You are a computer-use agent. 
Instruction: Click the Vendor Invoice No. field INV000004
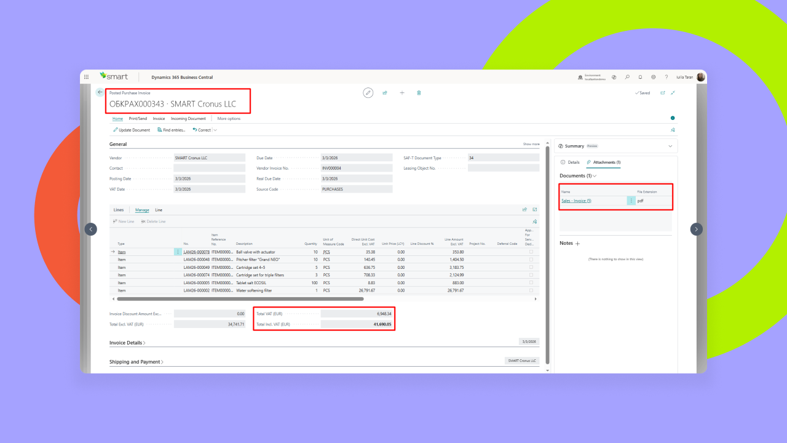(x=357, y=168)
